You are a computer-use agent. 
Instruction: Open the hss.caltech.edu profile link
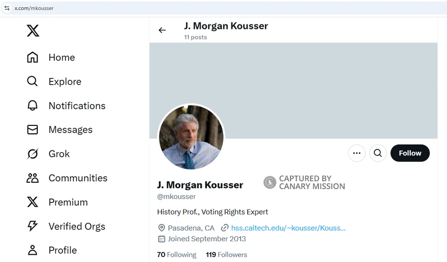[288, 228]
